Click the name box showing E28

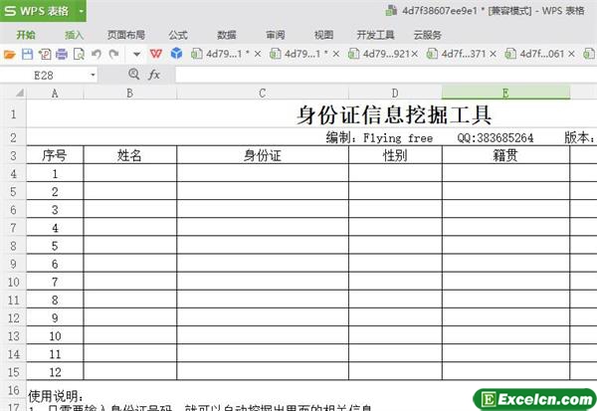click(x=44, y=76)
